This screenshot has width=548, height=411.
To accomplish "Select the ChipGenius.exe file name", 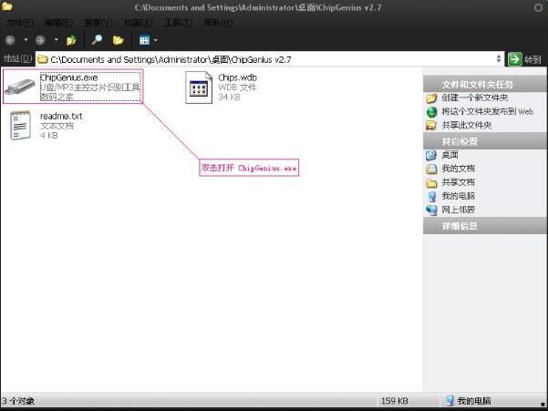I will [x=69, y=77].
